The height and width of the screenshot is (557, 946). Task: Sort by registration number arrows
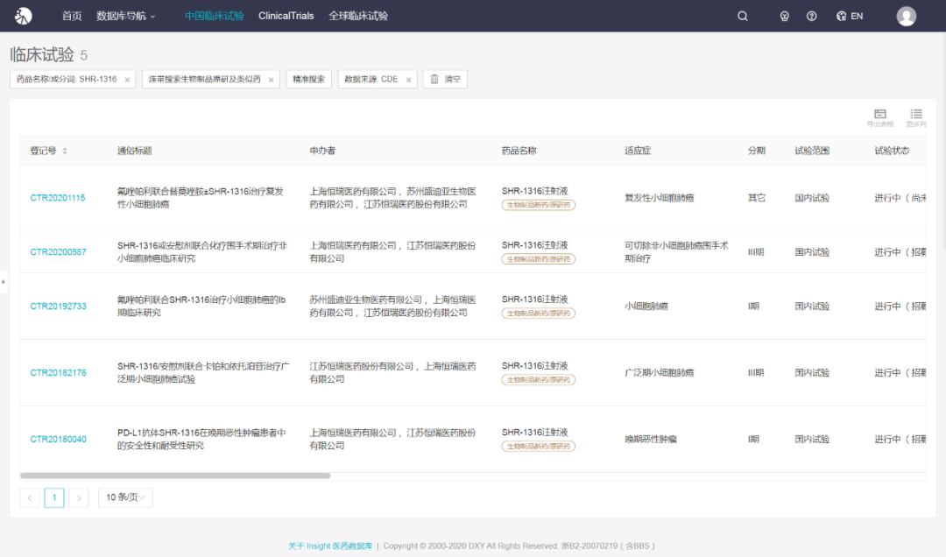click(x=65, y=151)
